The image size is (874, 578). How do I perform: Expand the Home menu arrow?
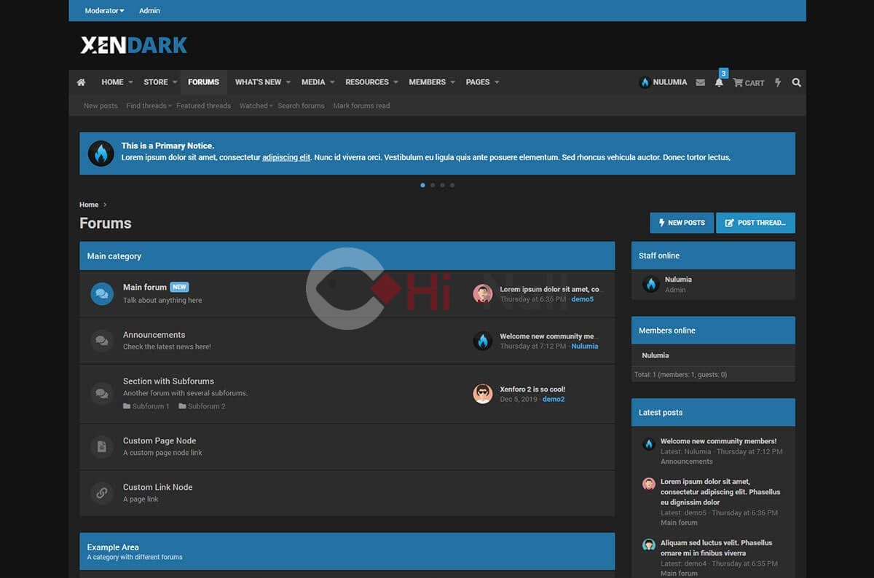coord(131,82)
